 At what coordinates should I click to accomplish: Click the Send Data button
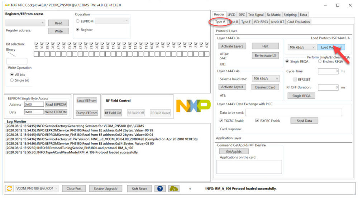304,121
